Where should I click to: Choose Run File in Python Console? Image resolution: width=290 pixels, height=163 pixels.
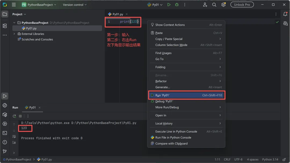click(x=186, y=137)
